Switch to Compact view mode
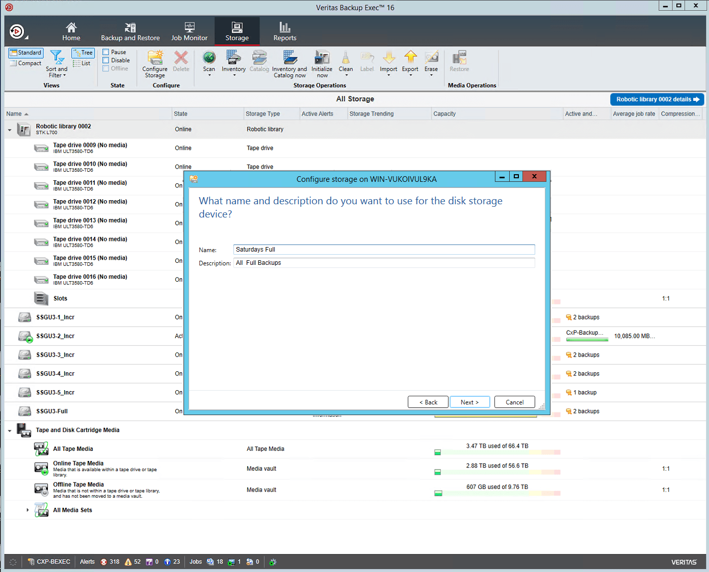Image resolution: width=709 pixels, height=572 pixels. coord(25,63)
